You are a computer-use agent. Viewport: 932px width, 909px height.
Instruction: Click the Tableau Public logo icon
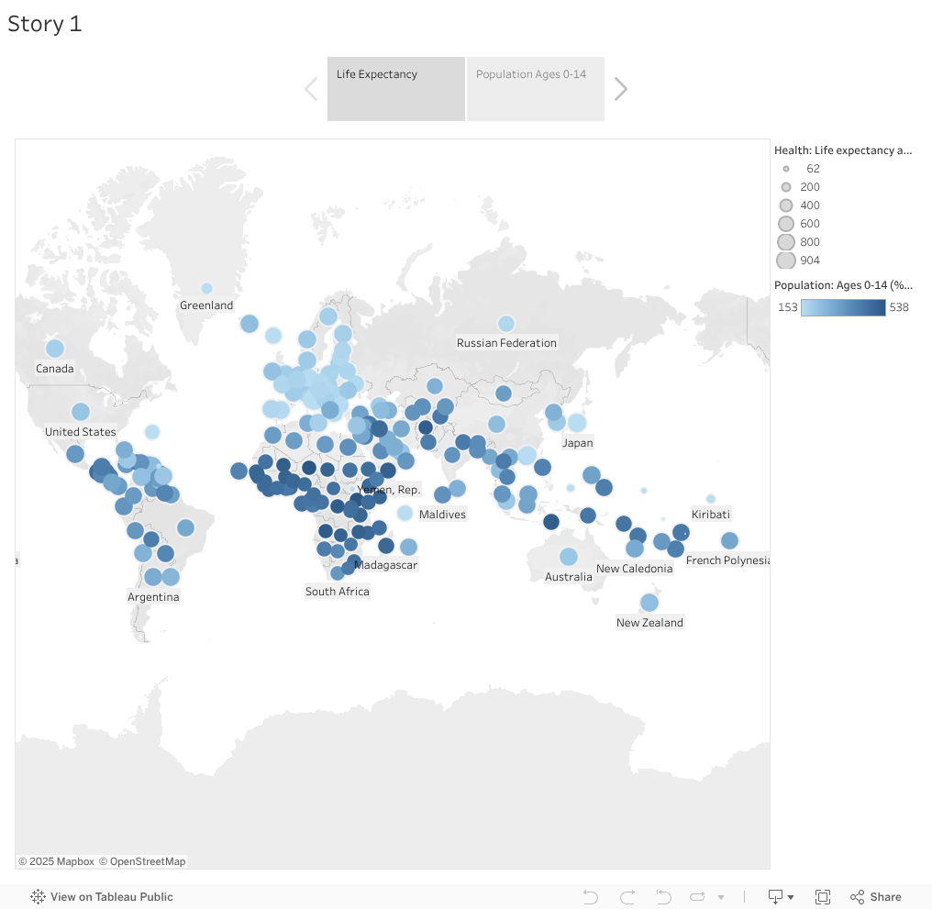(x=38, y=896)
